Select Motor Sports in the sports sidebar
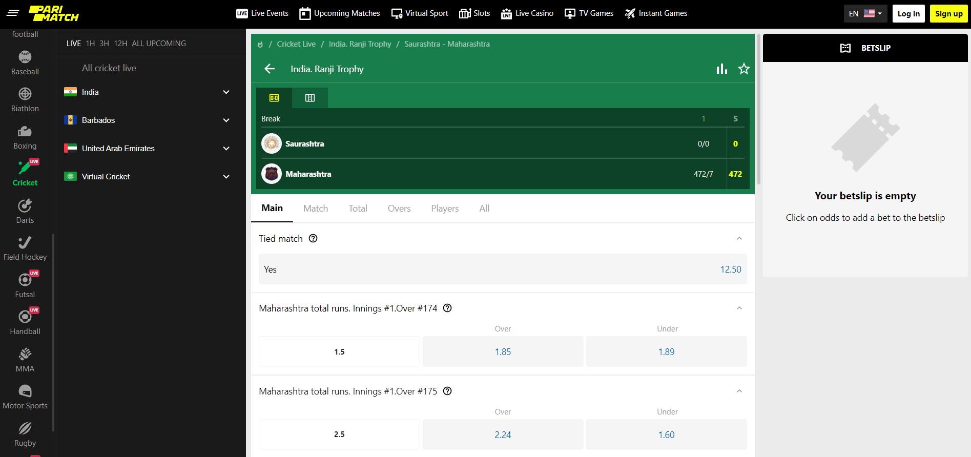The image size is (971, 457). pos(25,398)
